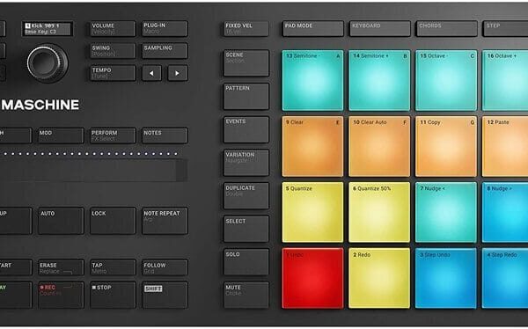Hit the STOP transport button

point(113,295)
